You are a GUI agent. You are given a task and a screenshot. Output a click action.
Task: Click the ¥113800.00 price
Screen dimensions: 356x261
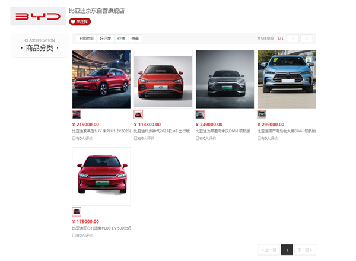click(147, 125)
